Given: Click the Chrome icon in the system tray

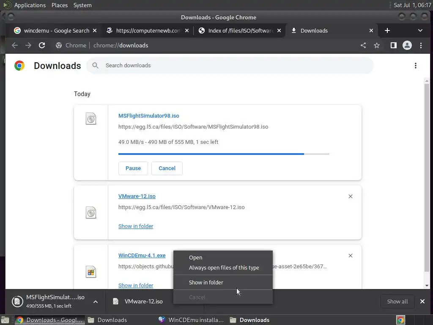Looking at the screenshot, I should point(400,320).
